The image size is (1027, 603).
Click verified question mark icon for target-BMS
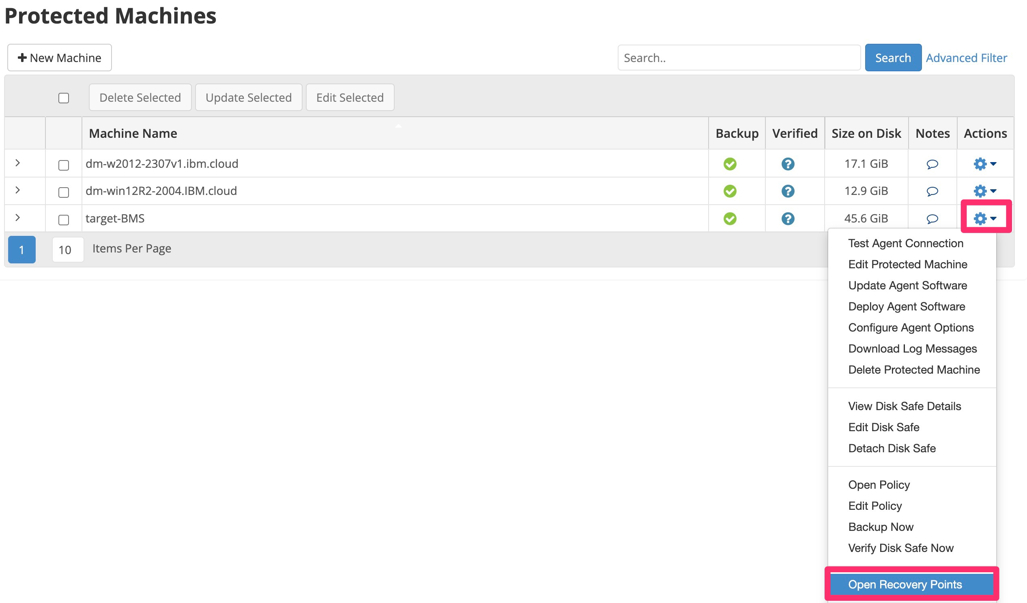(788, 219)
